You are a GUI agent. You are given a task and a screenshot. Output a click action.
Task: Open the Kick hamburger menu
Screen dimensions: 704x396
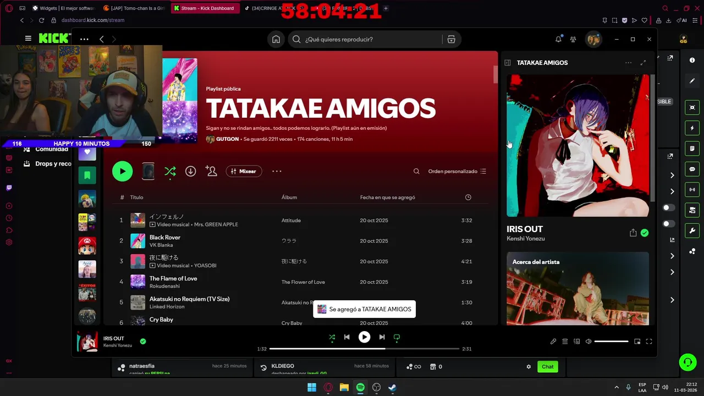click(28, 38)
